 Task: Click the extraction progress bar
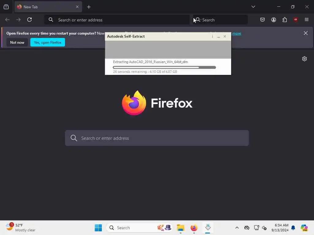click(164, 67)
